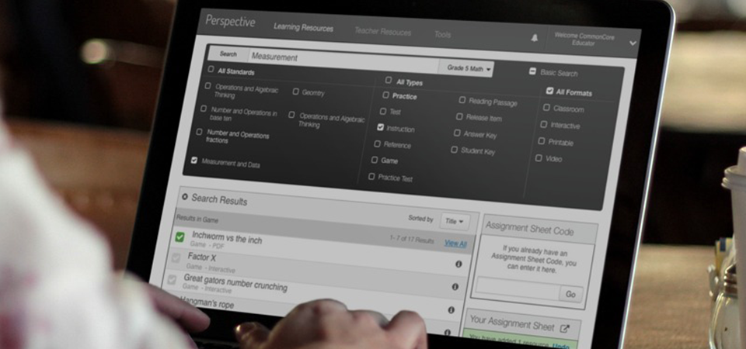Check the Answer Key type
Viewport: 746px width, 349px height.
click(x=457, y=133)
